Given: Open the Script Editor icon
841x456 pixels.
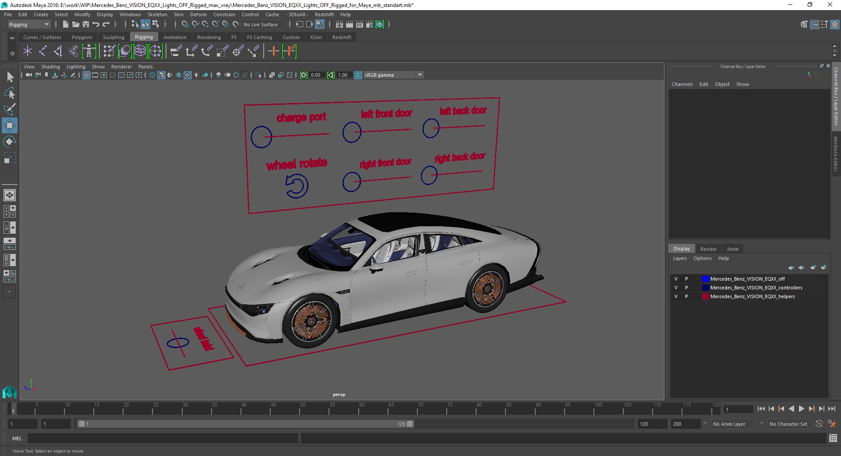Looking at the screenshot, I should (x=833, y=438).
